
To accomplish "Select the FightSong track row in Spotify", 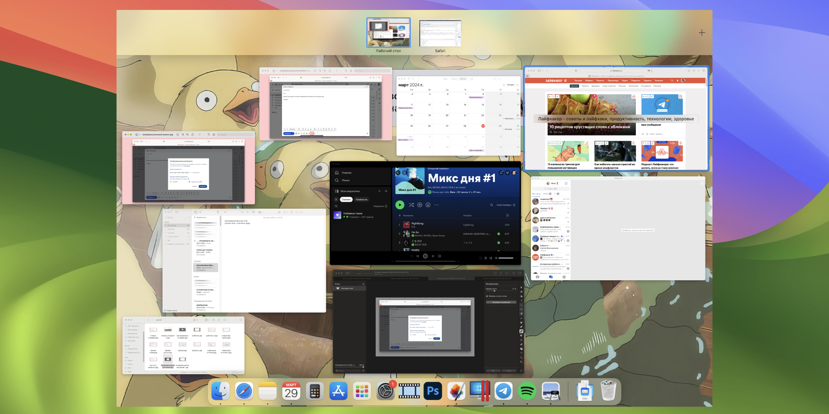I will [x=455, y=225].
